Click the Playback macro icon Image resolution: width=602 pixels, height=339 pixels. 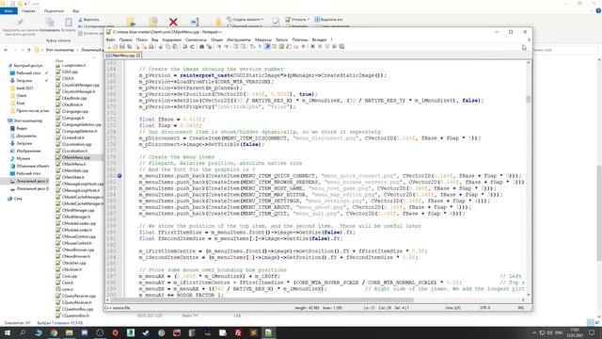click(327, 46)
